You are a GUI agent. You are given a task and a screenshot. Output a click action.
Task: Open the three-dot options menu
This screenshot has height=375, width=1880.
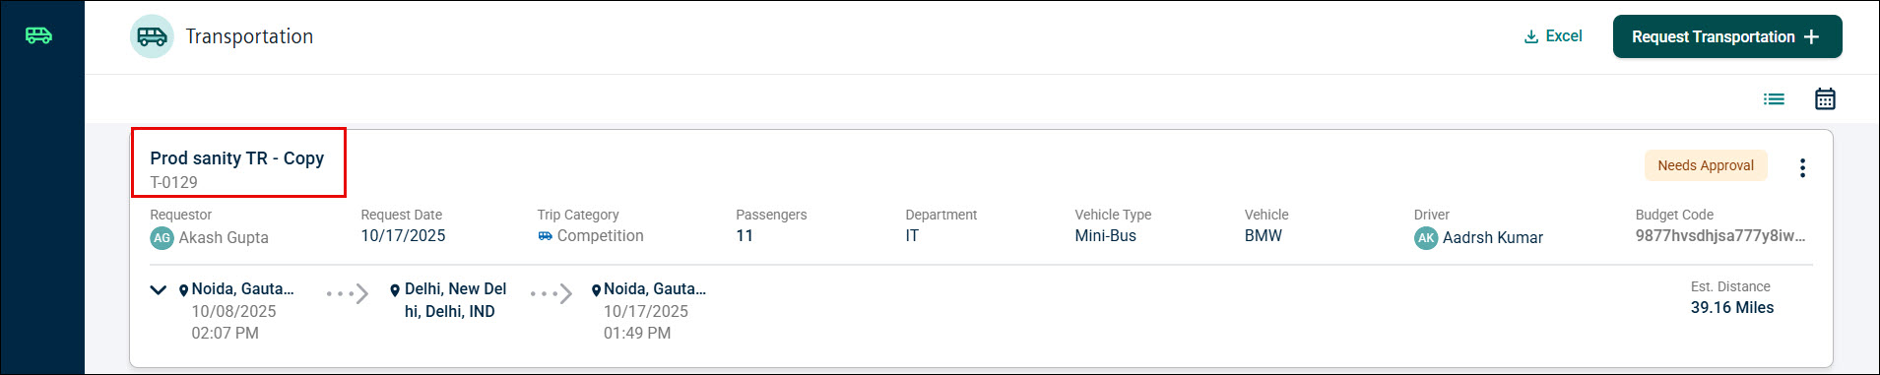1802,167
